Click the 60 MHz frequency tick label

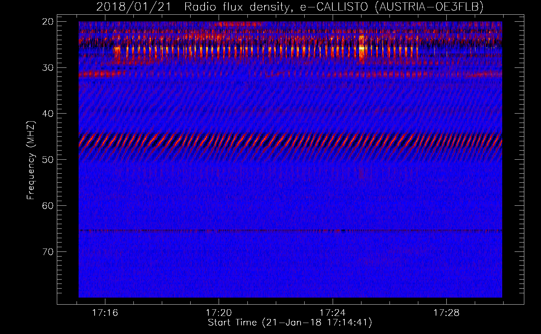[48, 205]
